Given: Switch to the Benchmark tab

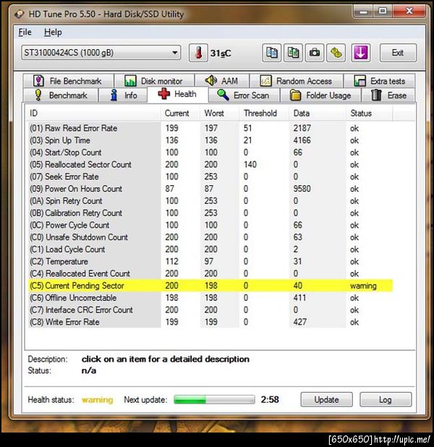Looking at the screenshot, I should click(x=61, y=95).
